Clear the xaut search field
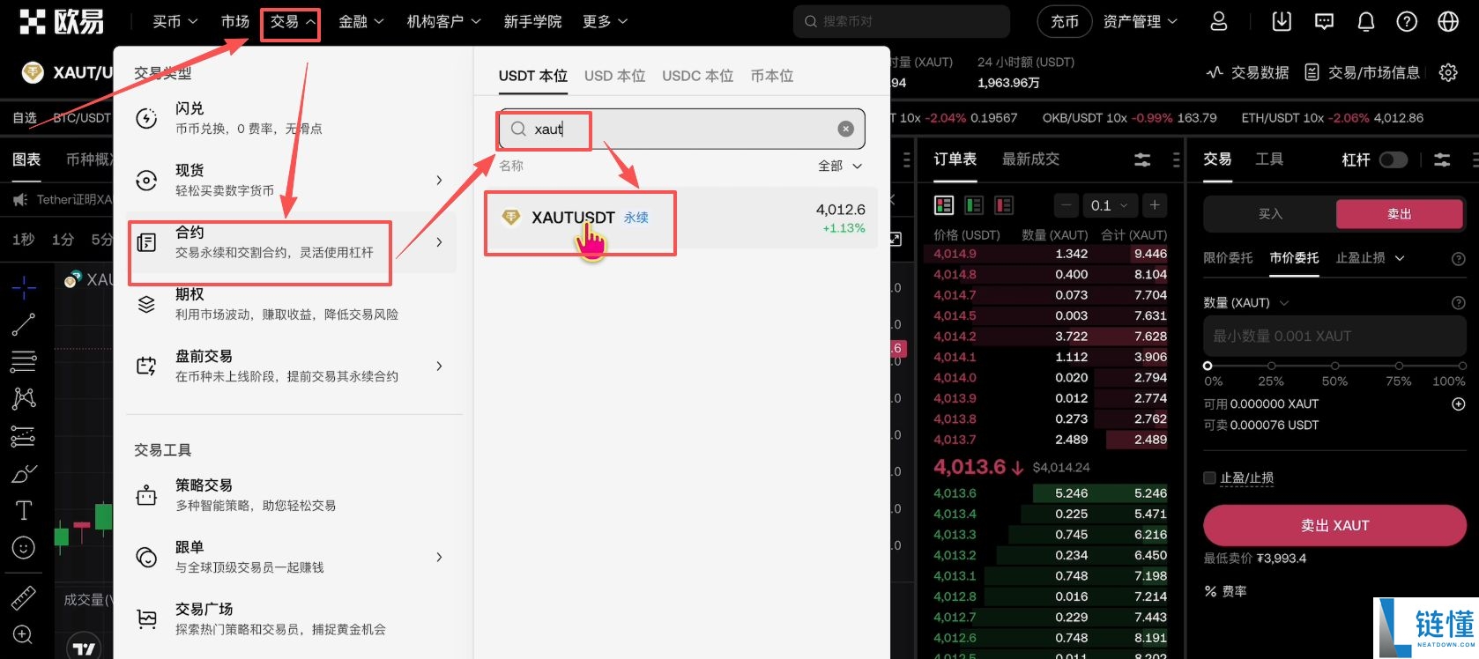 pyautogui.click(x=845, y=129)
